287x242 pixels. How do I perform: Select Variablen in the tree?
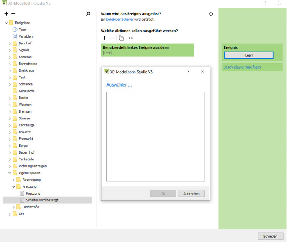click(26, 36)
